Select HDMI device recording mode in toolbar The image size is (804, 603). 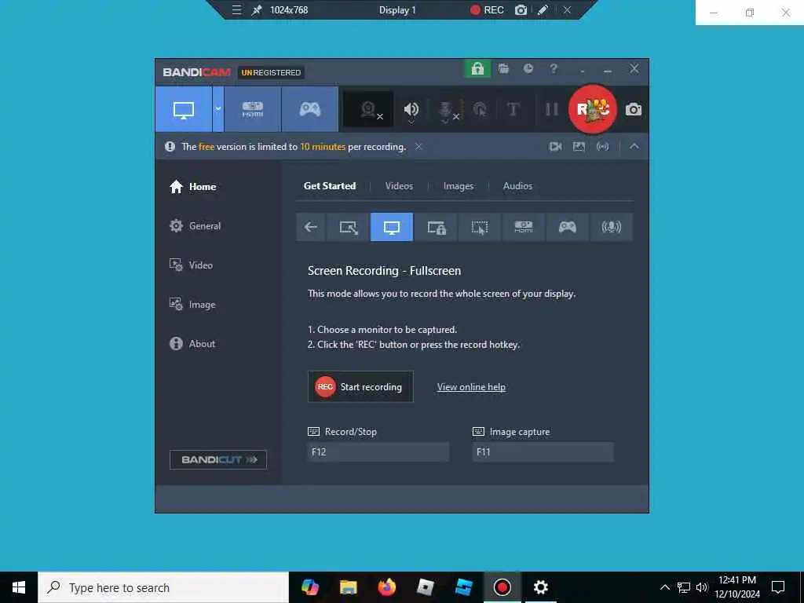coord(253,109)
